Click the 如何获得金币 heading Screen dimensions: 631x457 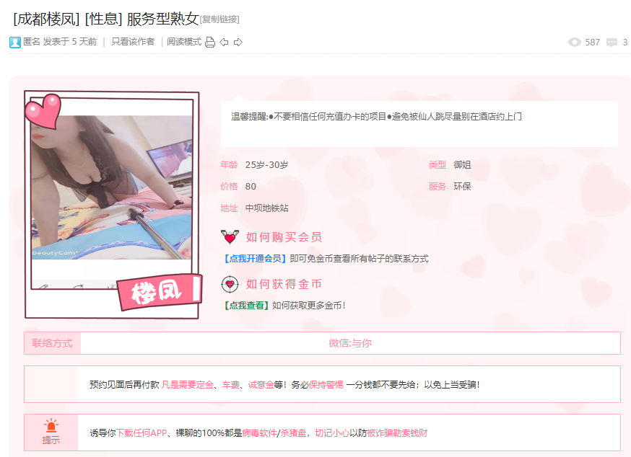coord(284,284)
